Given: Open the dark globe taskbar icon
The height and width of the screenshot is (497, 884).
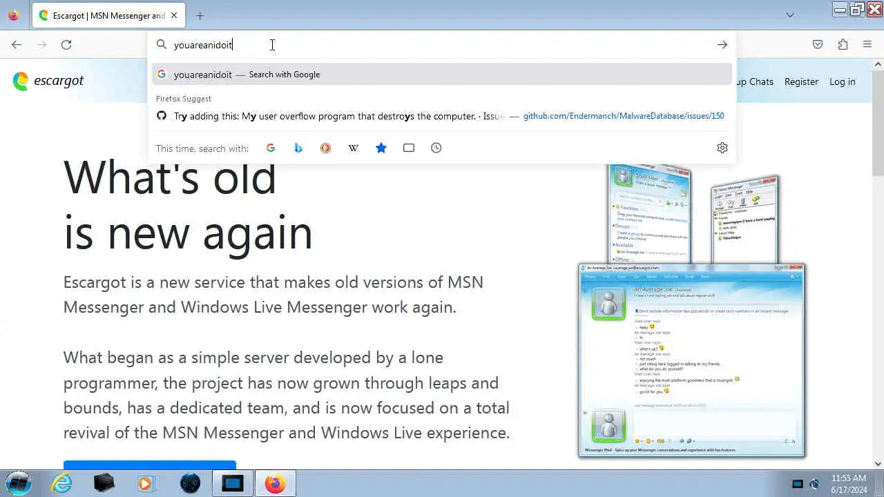Looking at the screenshot, I should click(190, 483).
